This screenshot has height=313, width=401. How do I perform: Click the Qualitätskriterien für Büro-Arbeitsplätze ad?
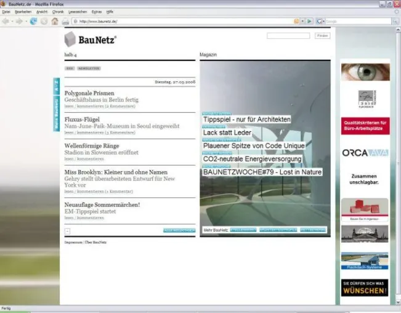click(365, 126)
